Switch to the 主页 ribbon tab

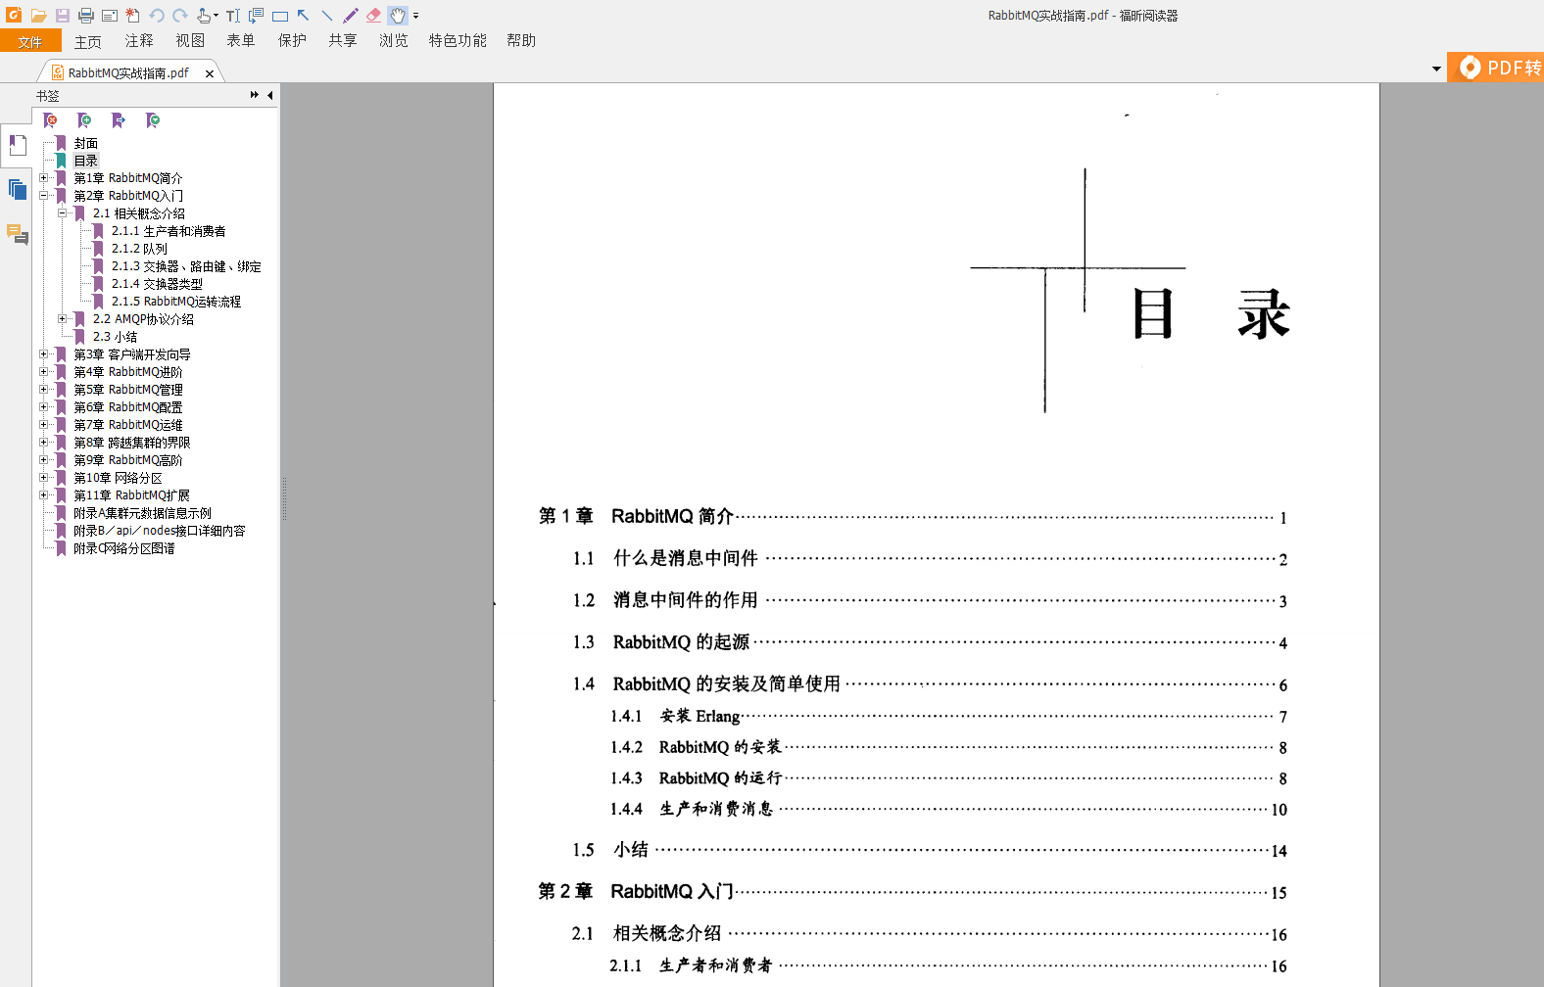(88, 41)
